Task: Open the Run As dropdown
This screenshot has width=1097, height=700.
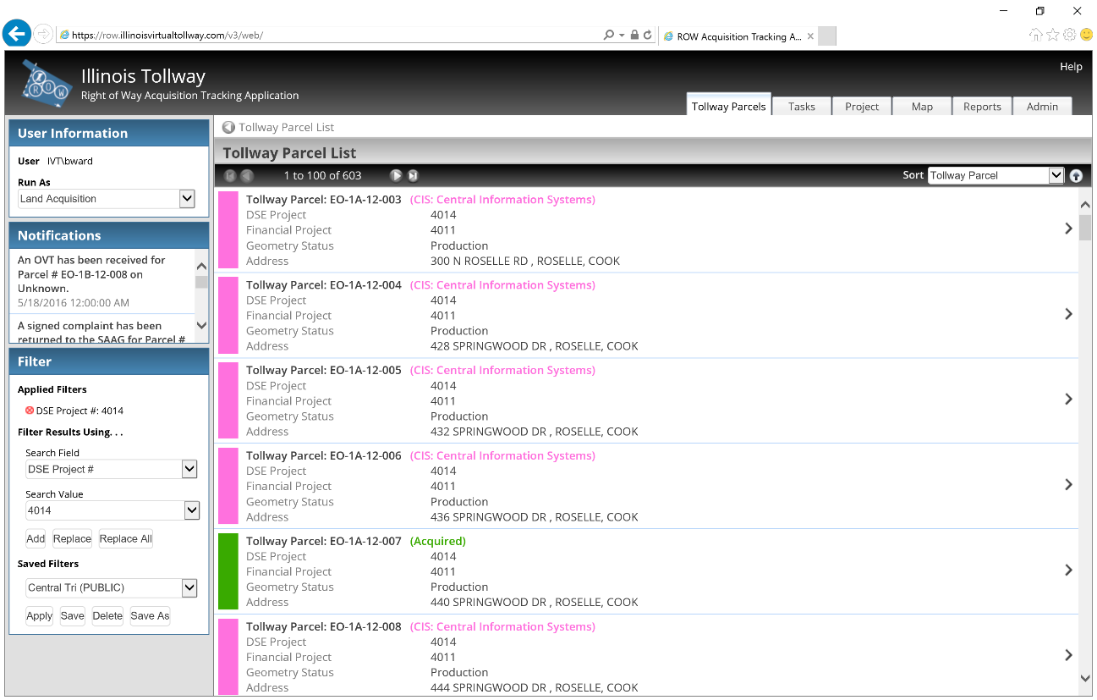Action: pyautogui.click(x=187, y=199)
